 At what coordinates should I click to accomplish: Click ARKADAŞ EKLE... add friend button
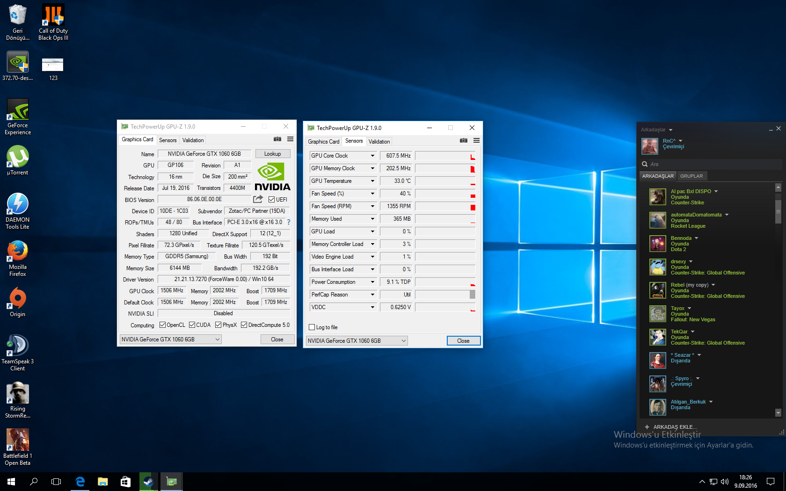click(x=670, y=427)
